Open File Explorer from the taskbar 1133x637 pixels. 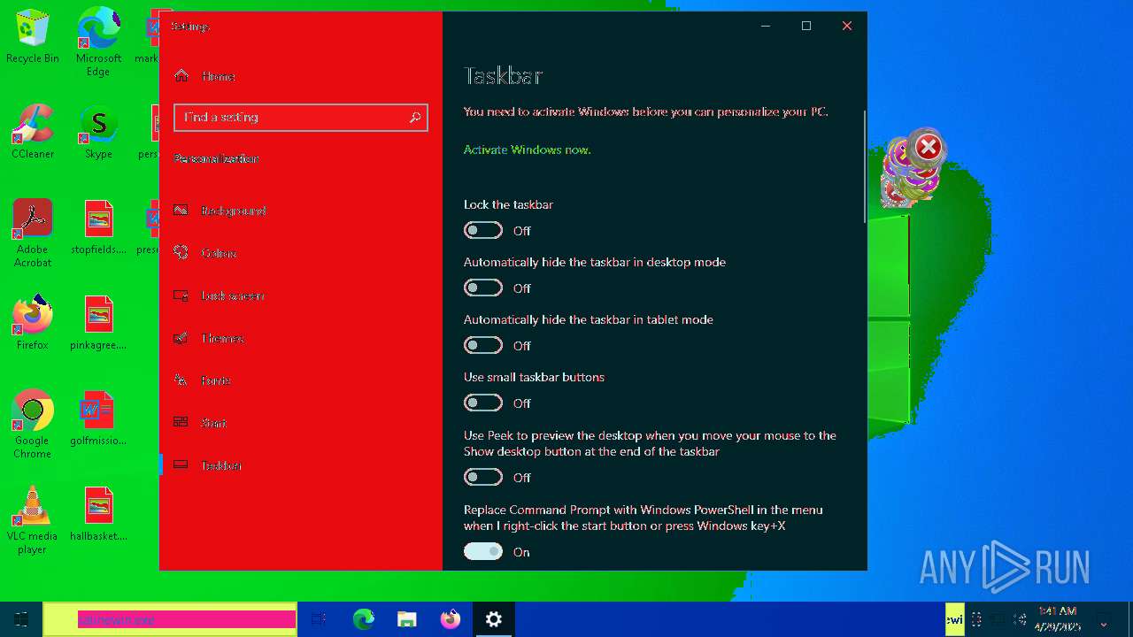[x=406, y=619]
